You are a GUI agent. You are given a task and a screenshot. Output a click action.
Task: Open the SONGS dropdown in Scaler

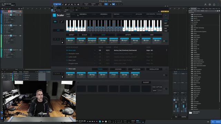(x=103, y=35)
